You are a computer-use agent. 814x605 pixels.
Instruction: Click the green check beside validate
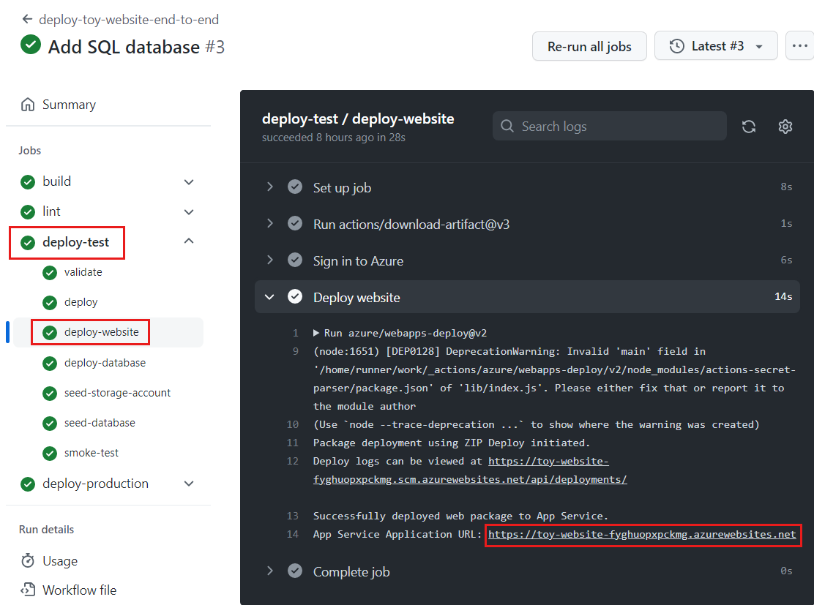pos(50,273)
